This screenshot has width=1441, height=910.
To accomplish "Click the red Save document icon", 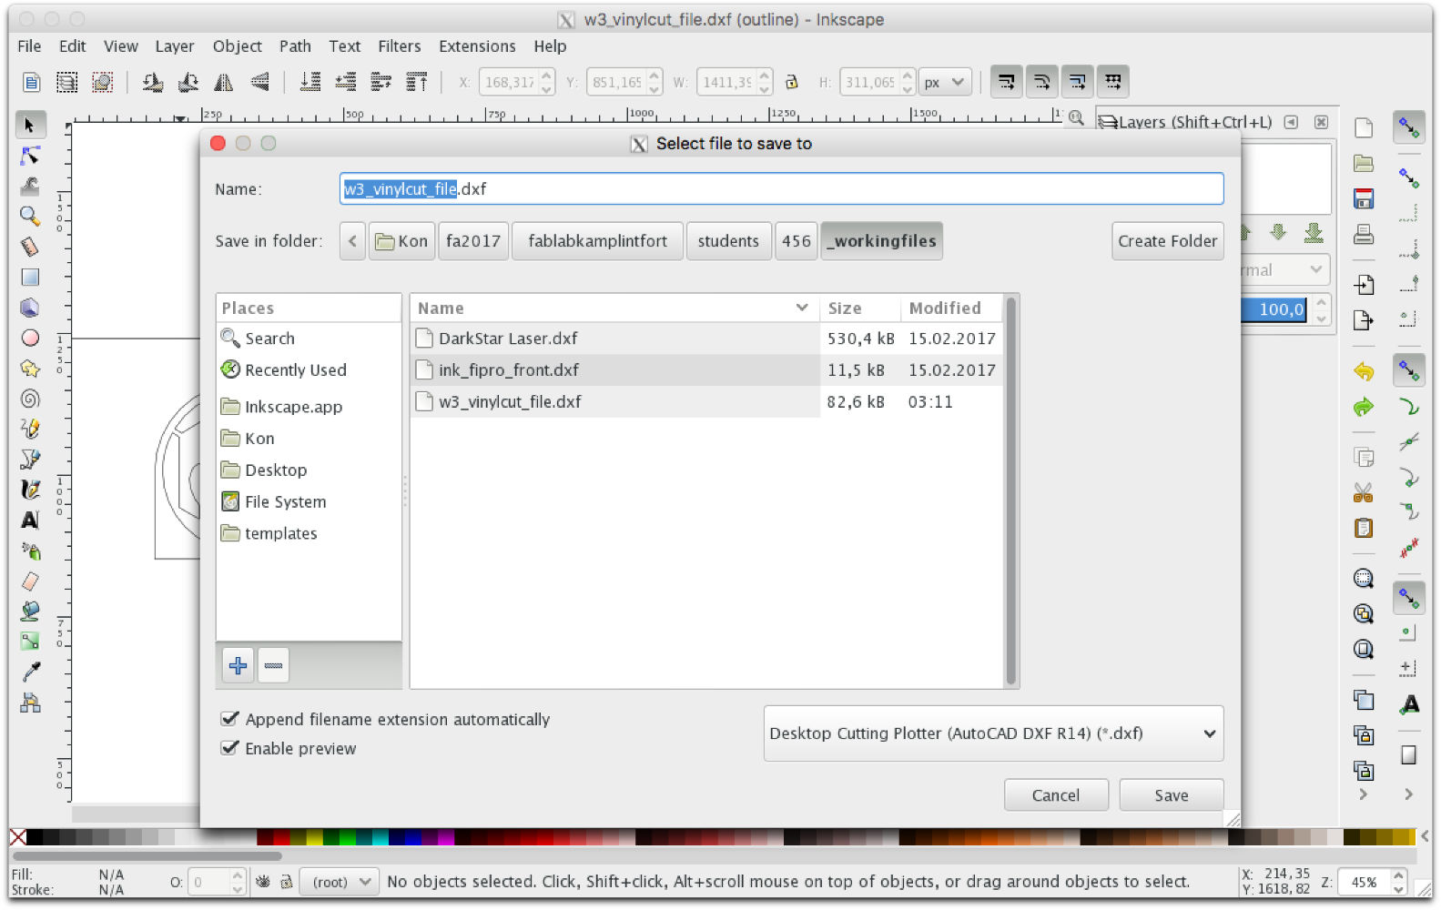I will coord(1364,199).
